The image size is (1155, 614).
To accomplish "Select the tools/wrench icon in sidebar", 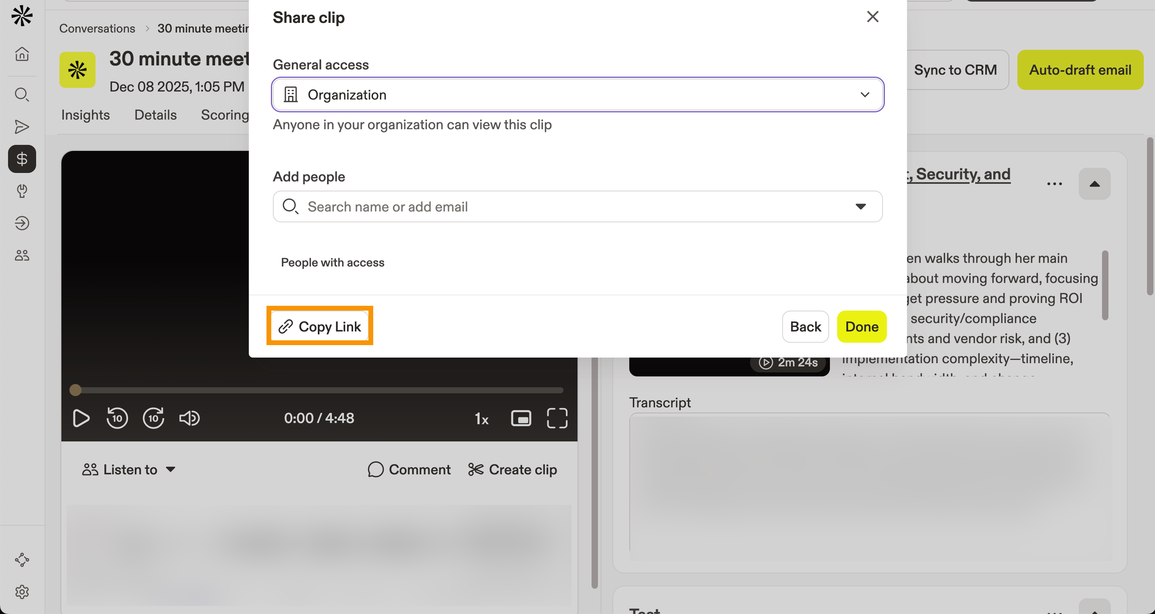I will tap(22, 191).
